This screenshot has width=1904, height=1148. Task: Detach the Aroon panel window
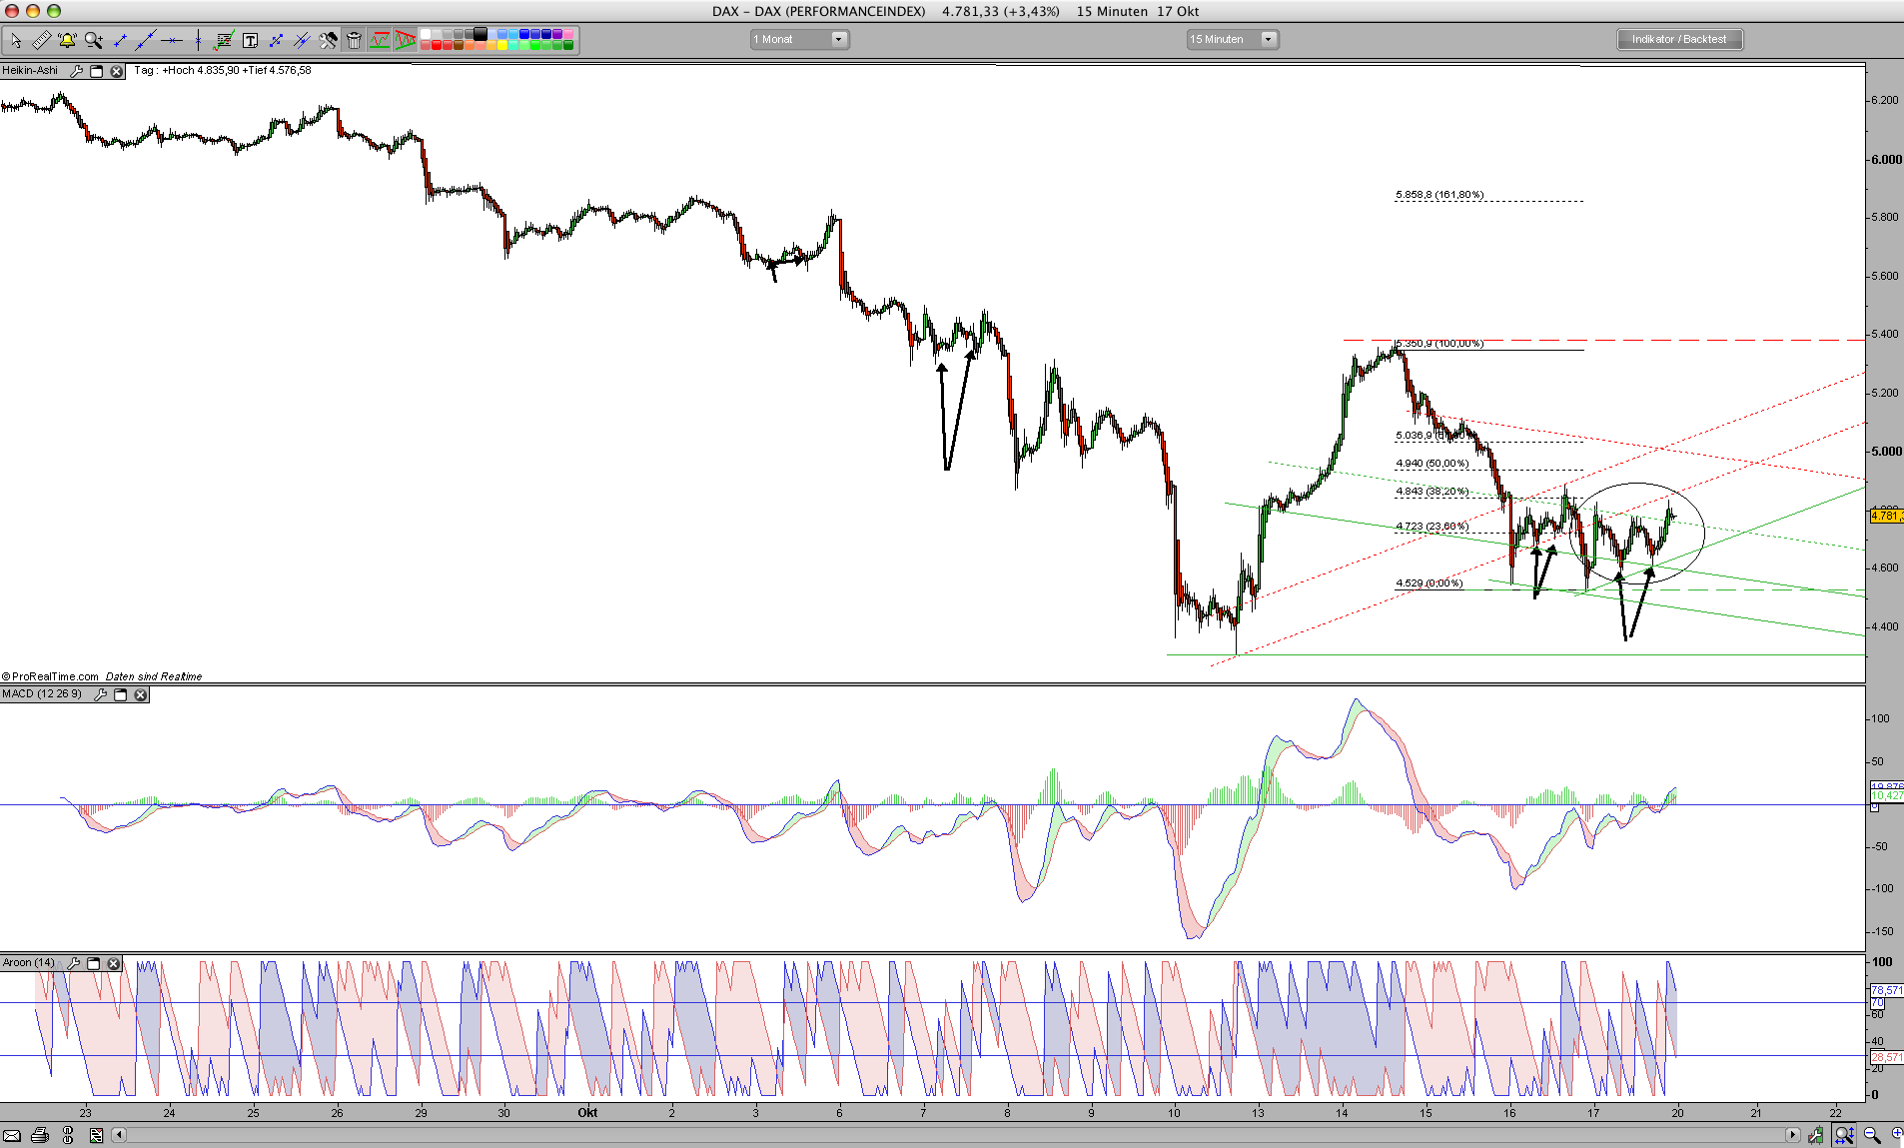93,963
